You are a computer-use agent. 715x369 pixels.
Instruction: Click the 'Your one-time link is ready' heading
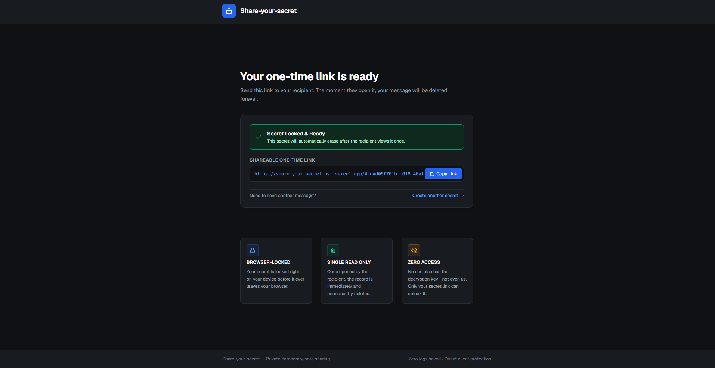[309, 76]
